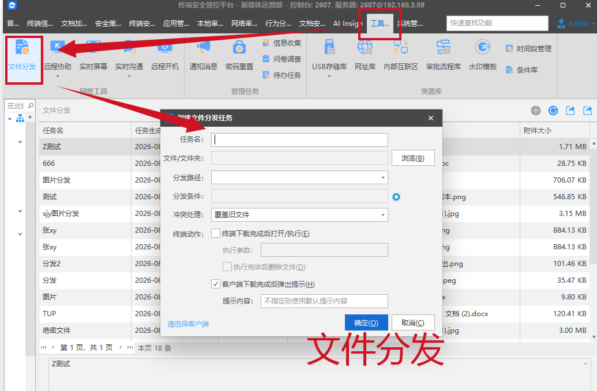Click the 任务名 input field
This screenshot has width=597, height=391.
pyautogui.click(x=299, y=140)
